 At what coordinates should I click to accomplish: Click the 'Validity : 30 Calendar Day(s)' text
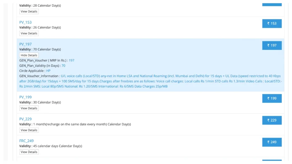[x=40, y=102]
